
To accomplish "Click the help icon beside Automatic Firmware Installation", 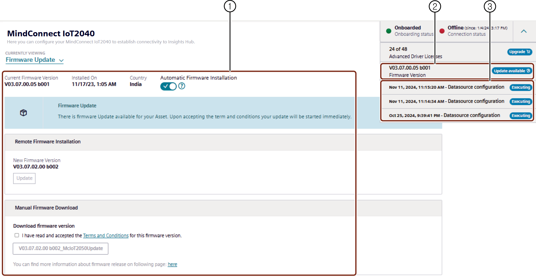I will 182,86.
